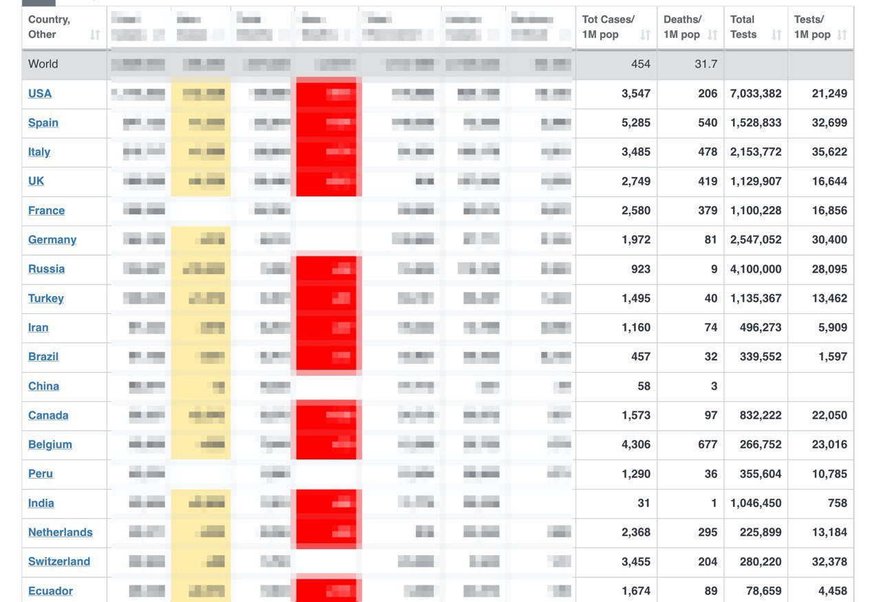Select Belgium deaths per million 677
Image resolution: width=881 pixels, height=602 pixels.
(708, 445)
